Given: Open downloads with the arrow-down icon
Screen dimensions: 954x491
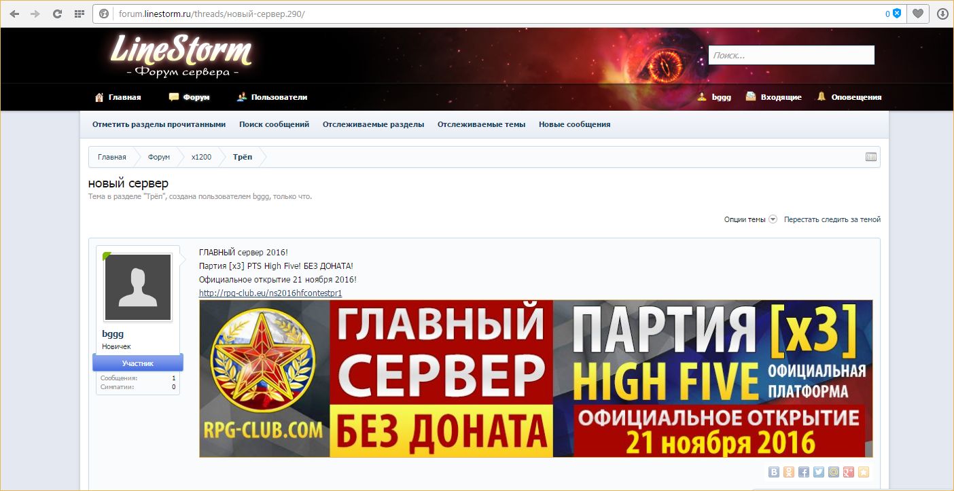Looking at the screenshot, I should pos(942,14).
